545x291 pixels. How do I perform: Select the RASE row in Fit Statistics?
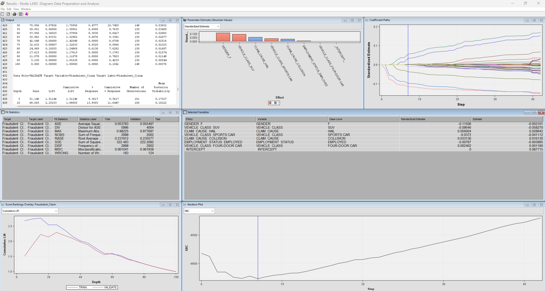(x=91, y=138)
